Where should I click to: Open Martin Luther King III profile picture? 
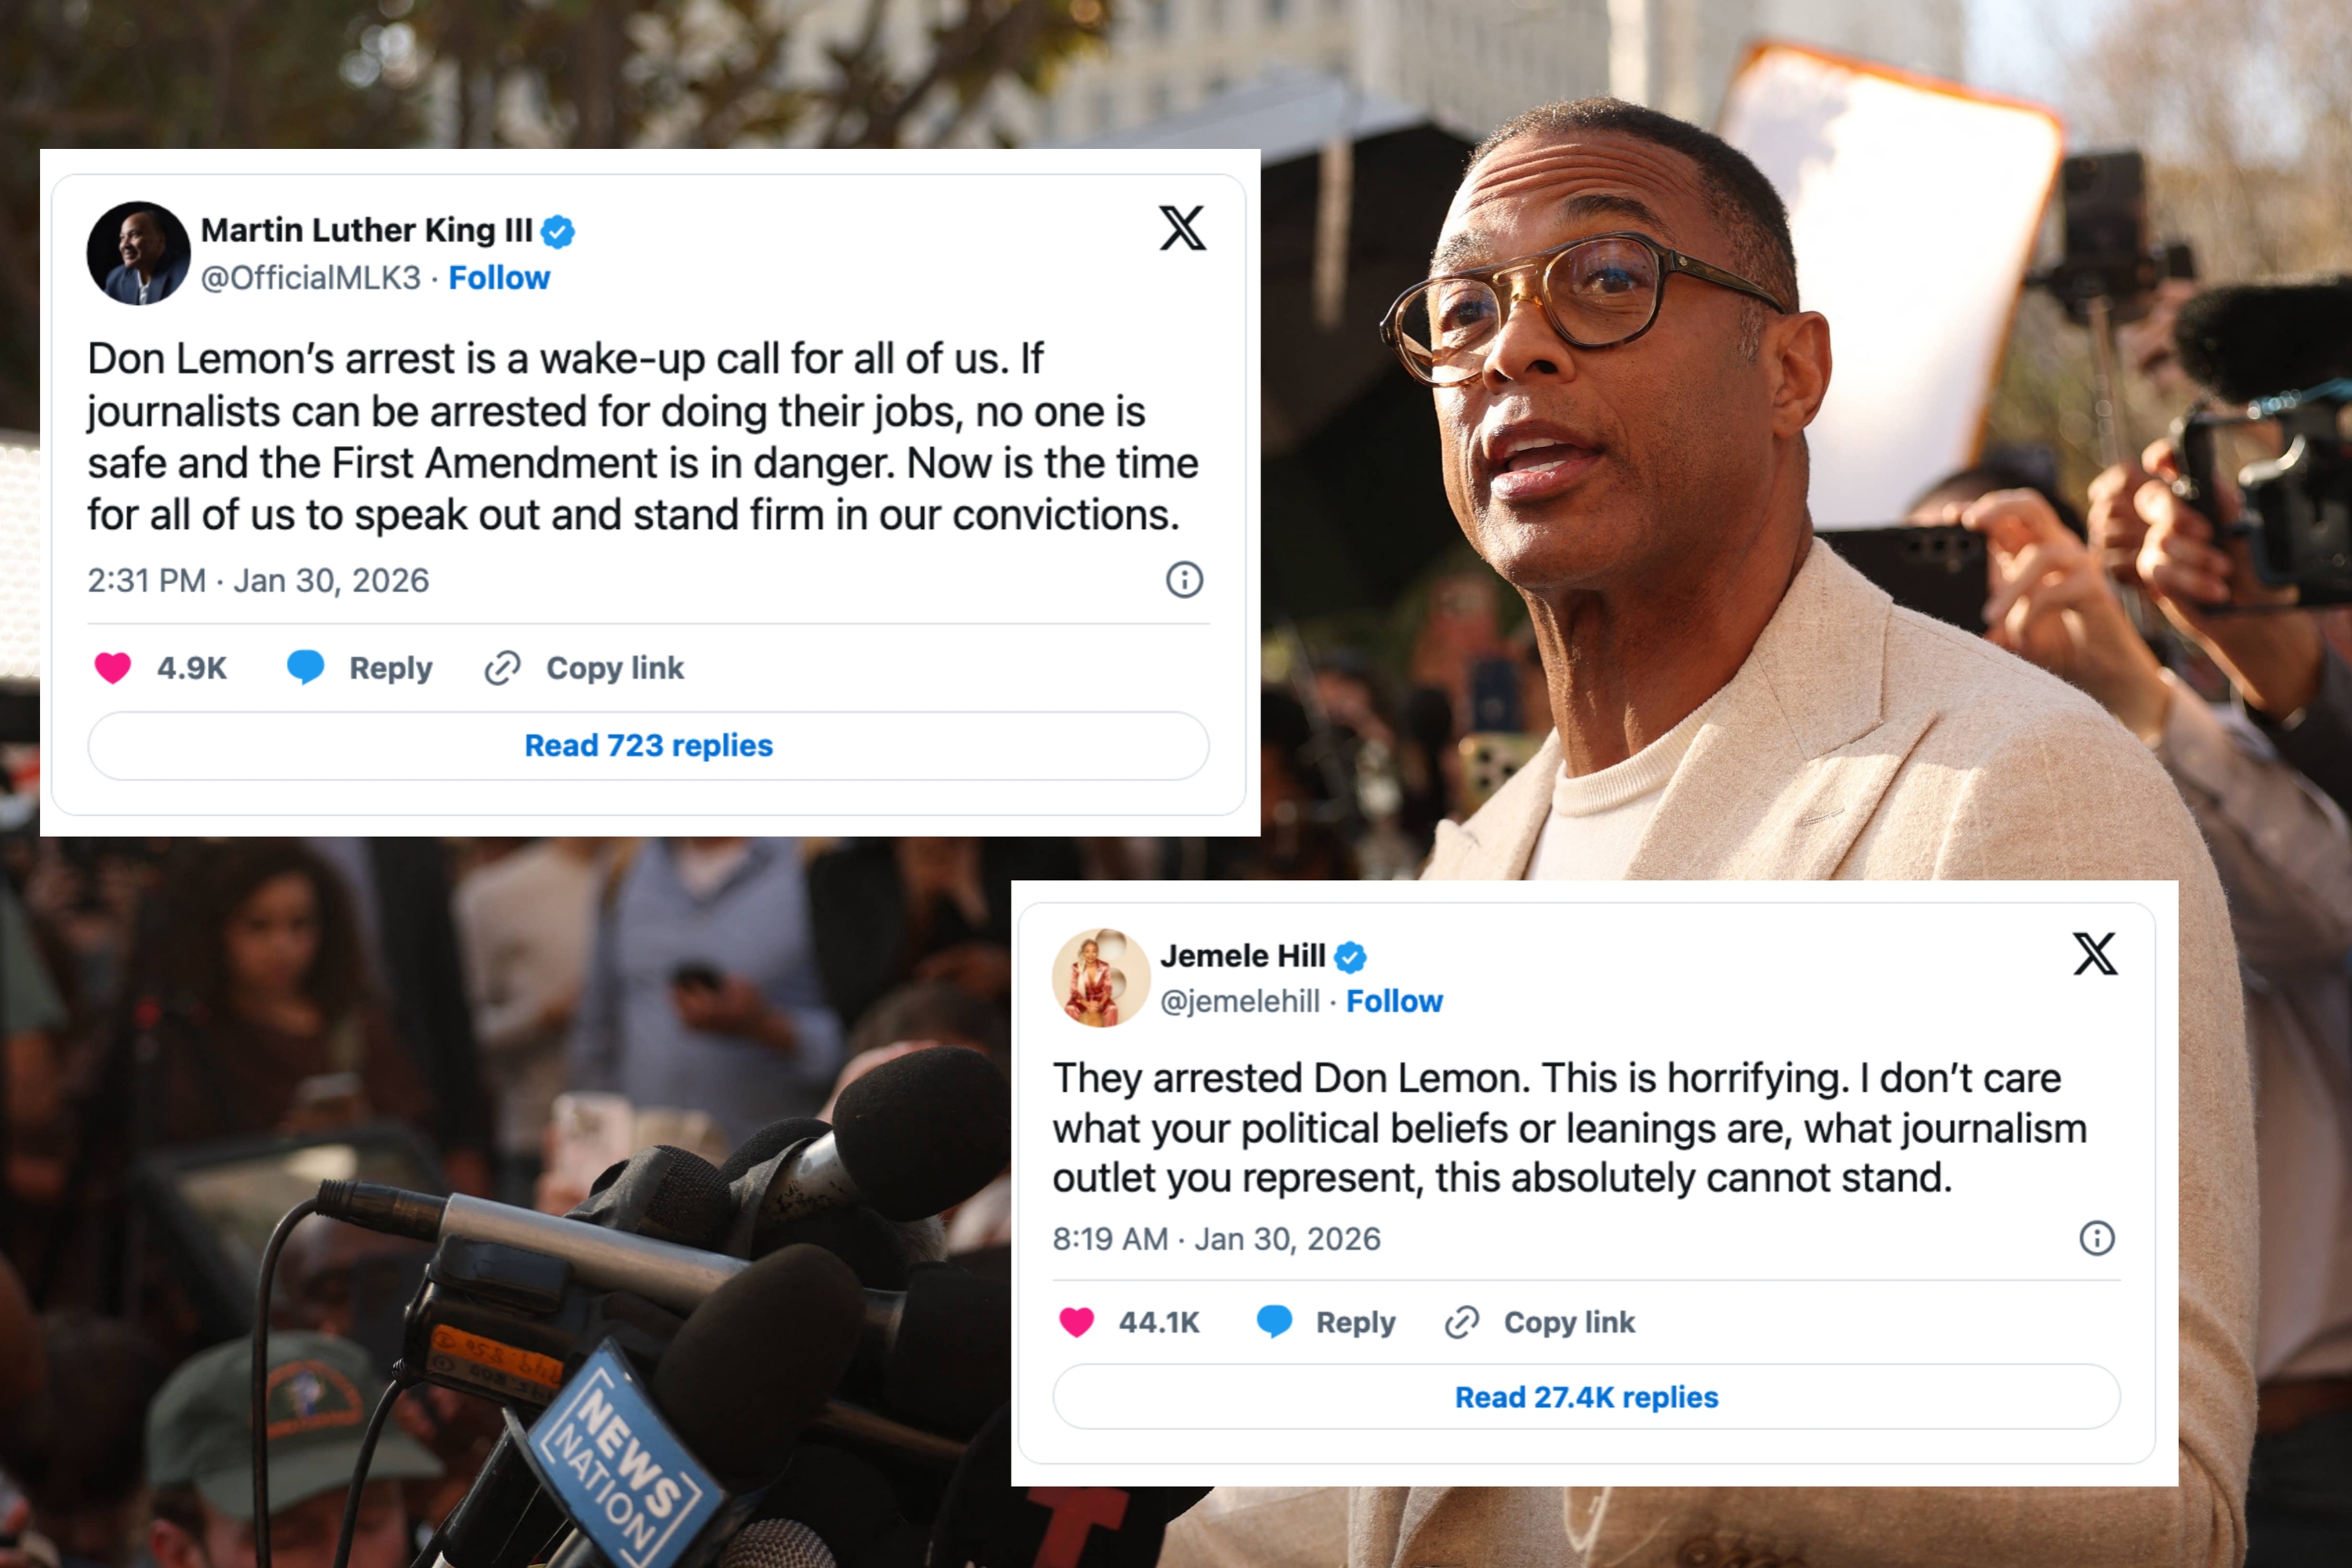(x=138, y=253)
